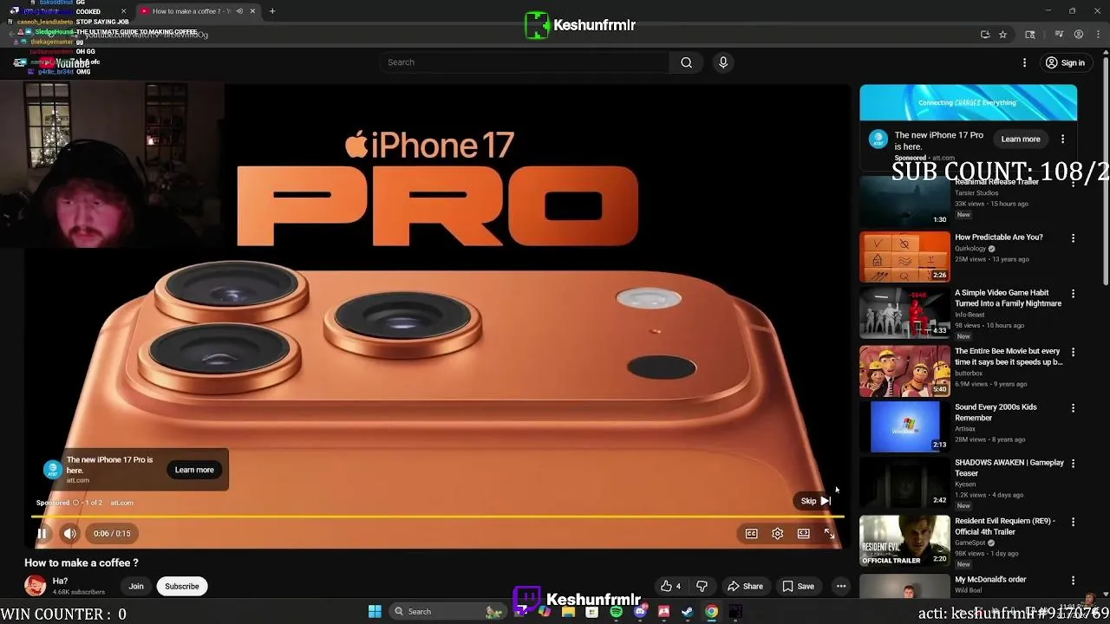Screen dimensions: 1110x624
Task: Skip the iPhone 17 Pro ad
Action: pyautogui.click(x=816, y=501)
